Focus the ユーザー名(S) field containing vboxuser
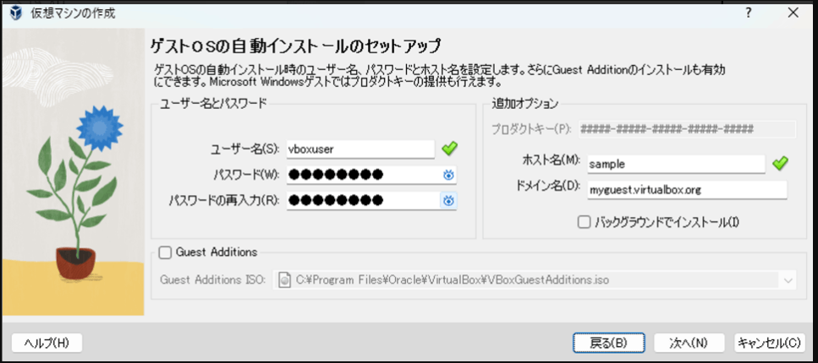Screen dimensions: 818x363 [x=360, y=149]
